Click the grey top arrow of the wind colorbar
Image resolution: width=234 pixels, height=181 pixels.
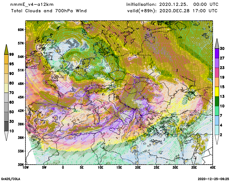[217, 43]
